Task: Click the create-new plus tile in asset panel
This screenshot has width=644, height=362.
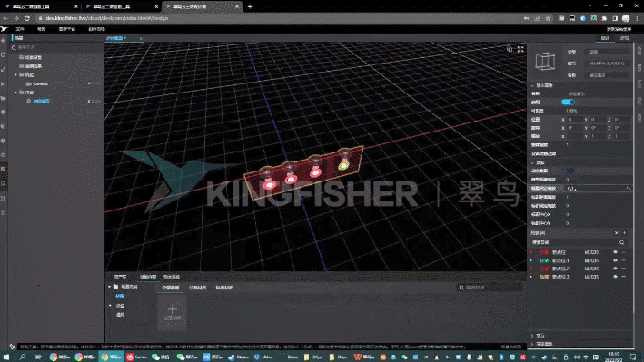Action: [x=172, y=312]
